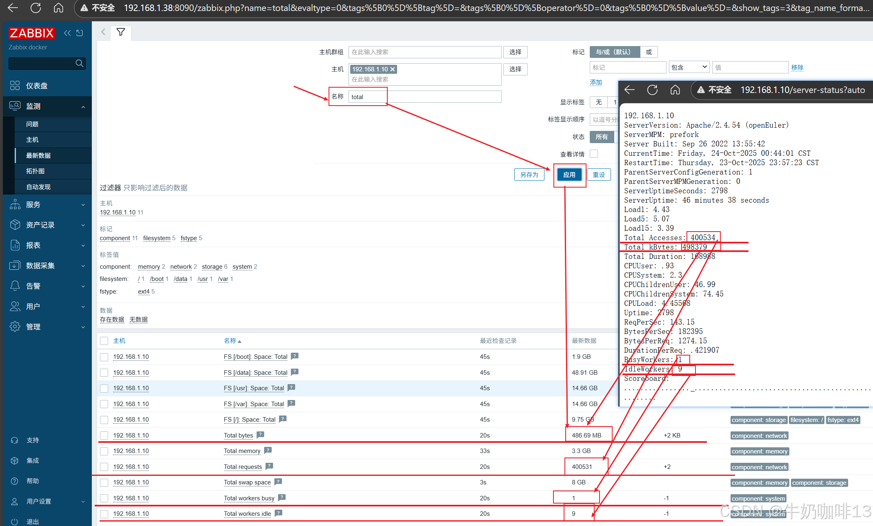The image size is (873, 526).
Task: Enable the 查看详情 checkbox
Action: coord(594,154)
